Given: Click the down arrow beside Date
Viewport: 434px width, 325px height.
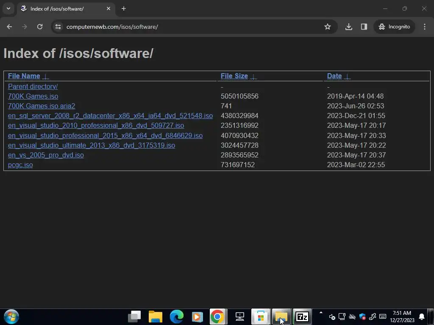Looking at the screenshot, I should [x=347, y=76].
